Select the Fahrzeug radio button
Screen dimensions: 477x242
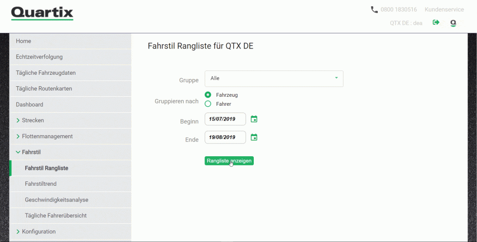pos(208,95)
